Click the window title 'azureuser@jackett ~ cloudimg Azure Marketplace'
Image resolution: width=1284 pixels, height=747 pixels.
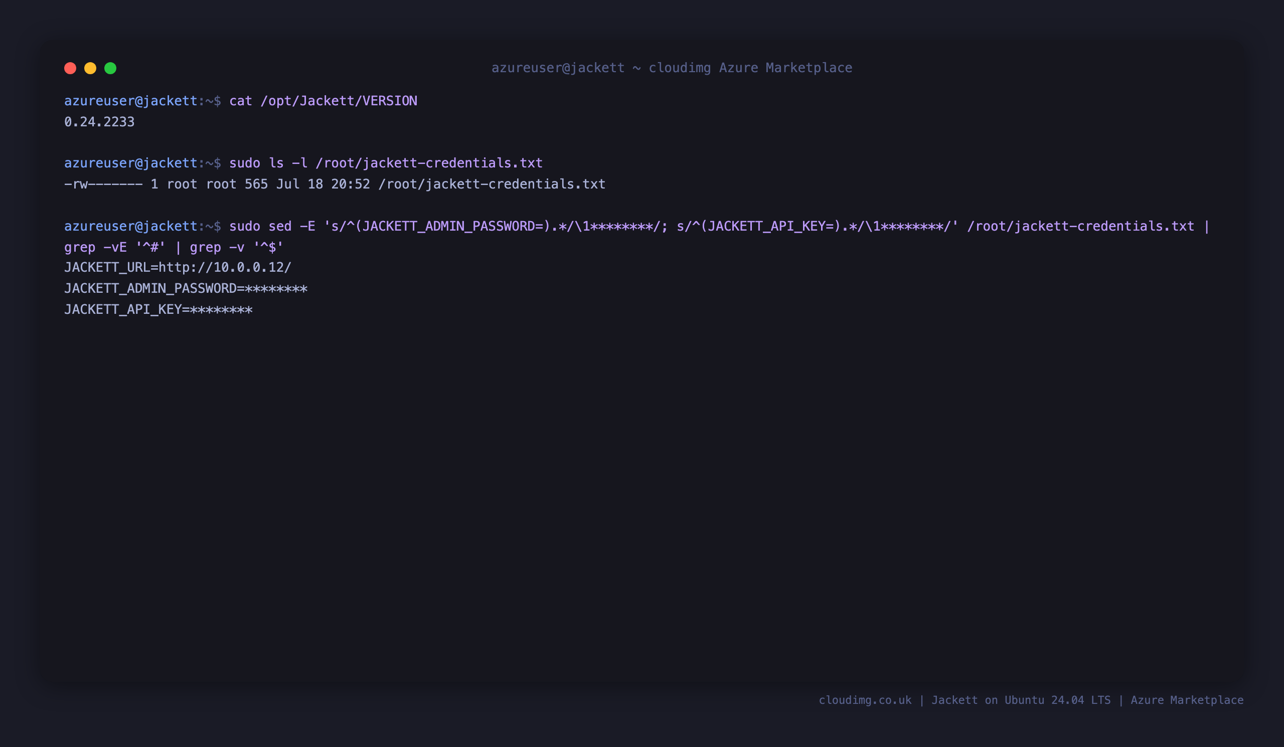[672, 68]
